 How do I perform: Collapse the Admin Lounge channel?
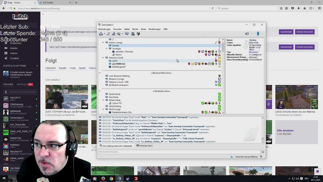click(103, 42)
